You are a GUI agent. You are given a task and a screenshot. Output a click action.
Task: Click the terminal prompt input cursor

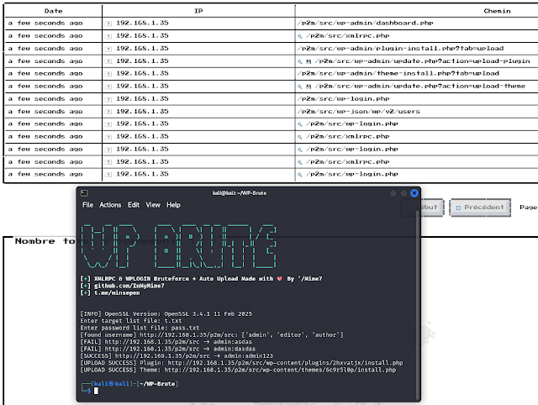[x=96, y=391]
